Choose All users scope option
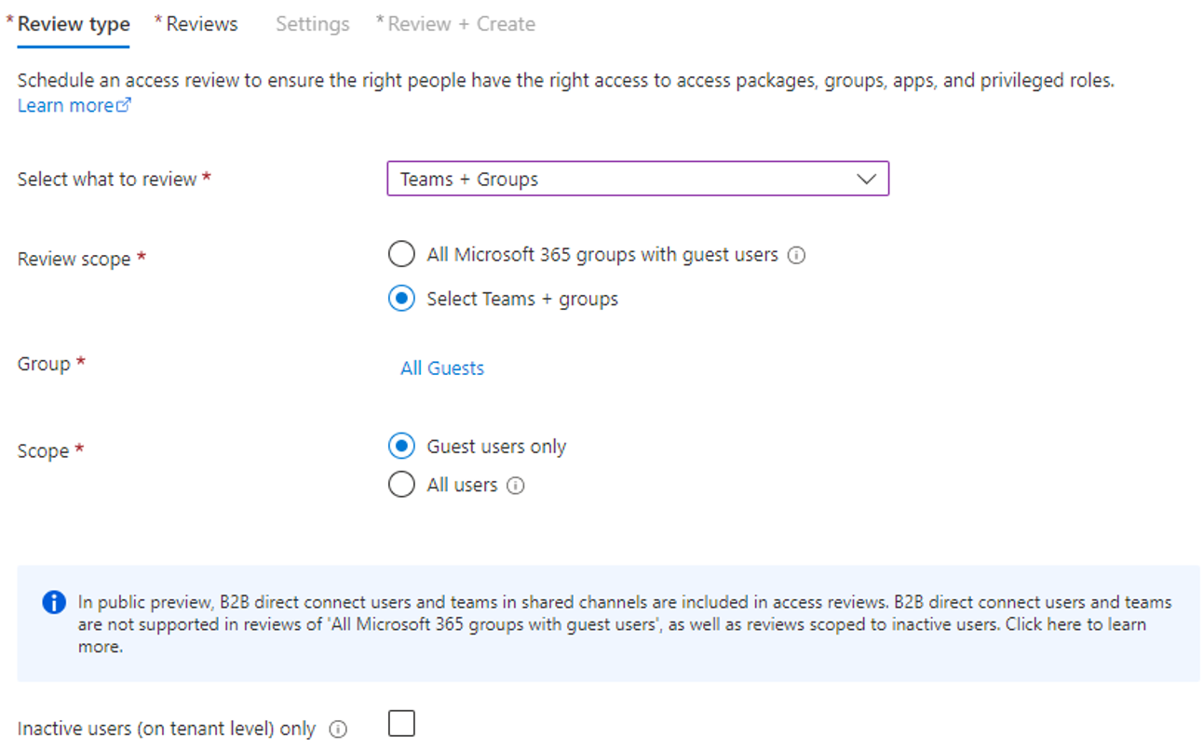This screenshot has width=1203, height=750. [401, 485]
